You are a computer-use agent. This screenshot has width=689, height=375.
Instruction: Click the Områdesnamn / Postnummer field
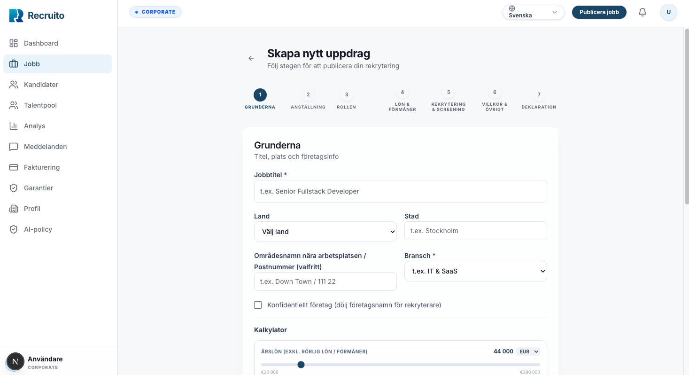point(325,281)
